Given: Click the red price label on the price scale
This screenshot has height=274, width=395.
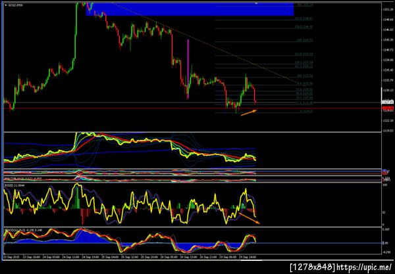Looking at the screenshot, I should [388, 108].
